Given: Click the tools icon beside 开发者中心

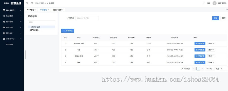Looking at the screenshot, I should 4,39.
